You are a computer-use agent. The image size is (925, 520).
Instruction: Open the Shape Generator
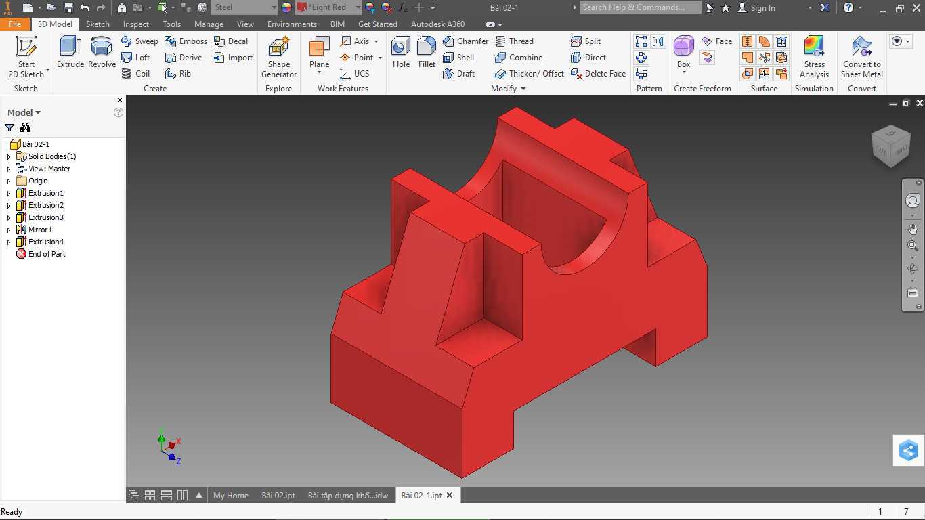tap(279, 57)
